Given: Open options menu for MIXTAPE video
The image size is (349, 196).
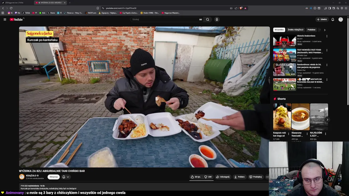Looking at the screenshot, I should point(327,80).
